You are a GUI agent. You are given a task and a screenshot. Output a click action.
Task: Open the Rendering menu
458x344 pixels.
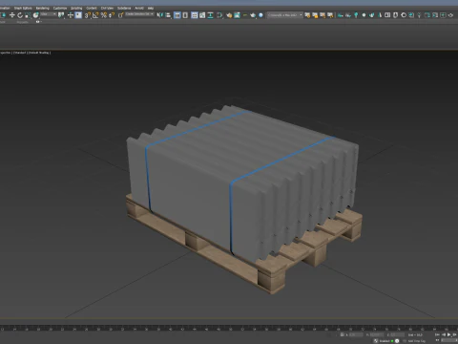pos(42,8)
